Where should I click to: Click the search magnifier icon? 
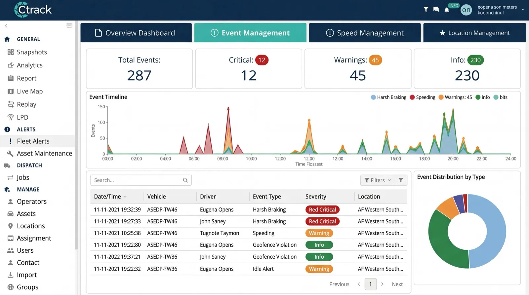tap(185, 180)
